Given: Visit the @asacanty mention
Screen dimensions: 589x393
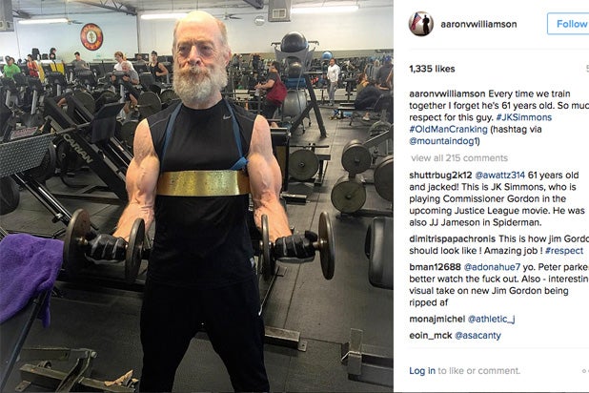Looking at the screenshot, I should [477, 336].
